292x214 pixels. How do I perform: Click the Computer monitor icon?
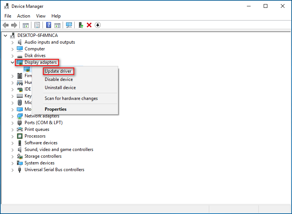click(x=20, y=48)
